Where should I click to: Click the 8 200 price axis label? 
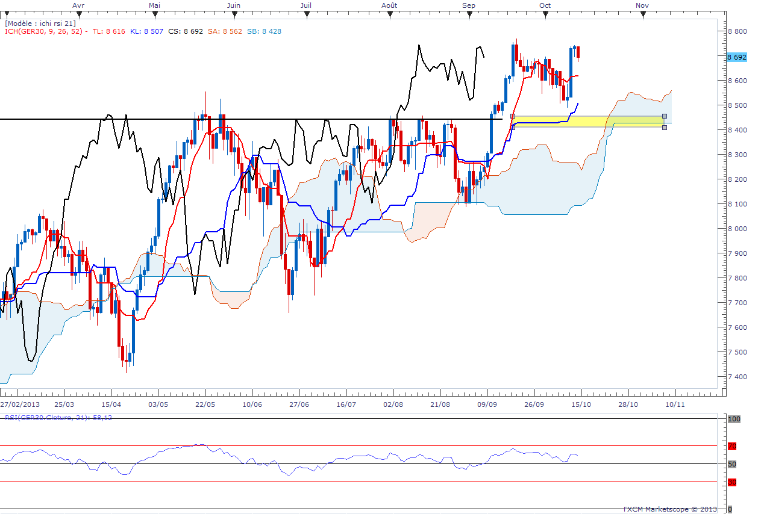[x=738, y=179]
